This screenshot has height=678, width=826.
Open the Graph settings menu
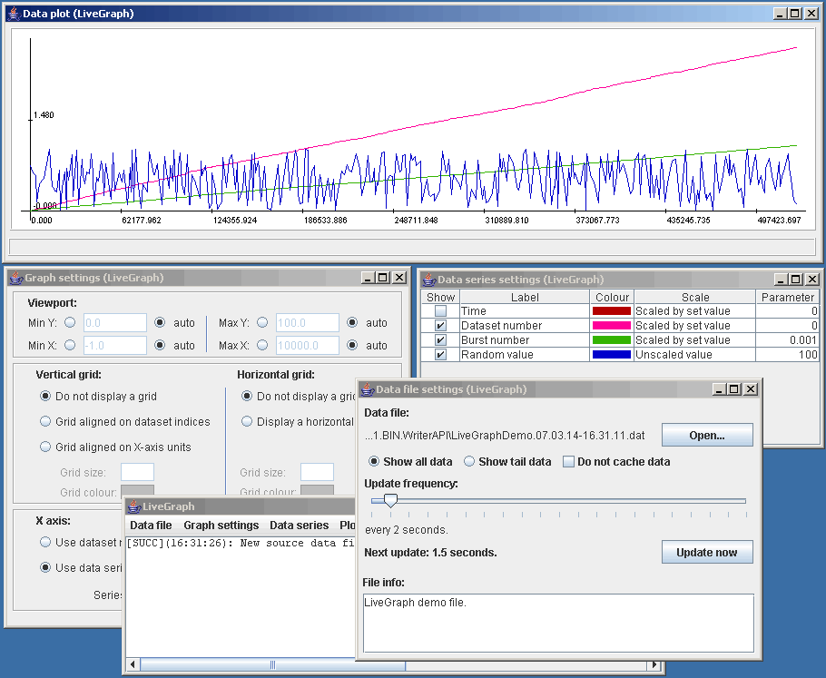(221, 526)
